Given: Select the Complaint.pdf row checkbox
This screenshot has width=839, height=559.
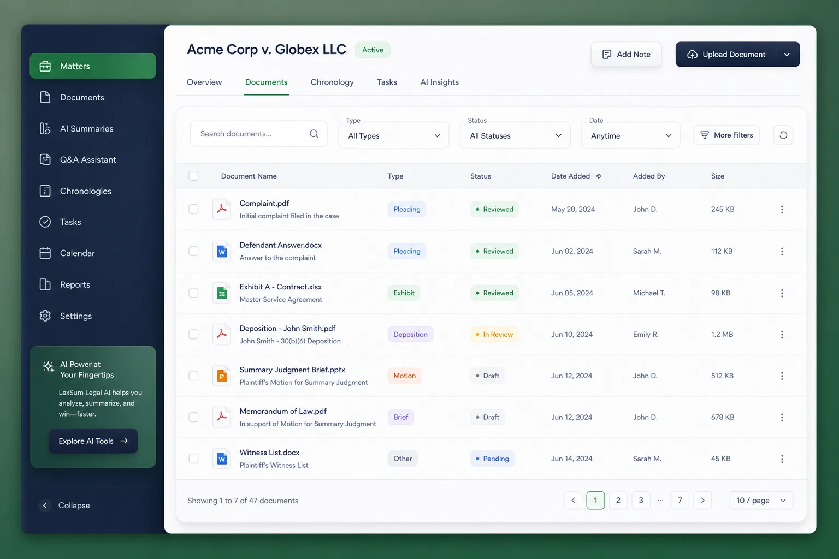Looking at the screenshot, I should 193,209.
